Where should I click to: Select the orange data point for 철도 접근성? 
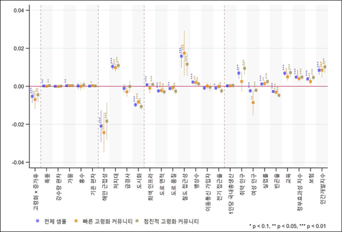point(184,53)
